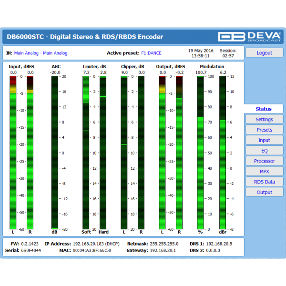
Task: Select the Status tab
Action: point(264,109)
